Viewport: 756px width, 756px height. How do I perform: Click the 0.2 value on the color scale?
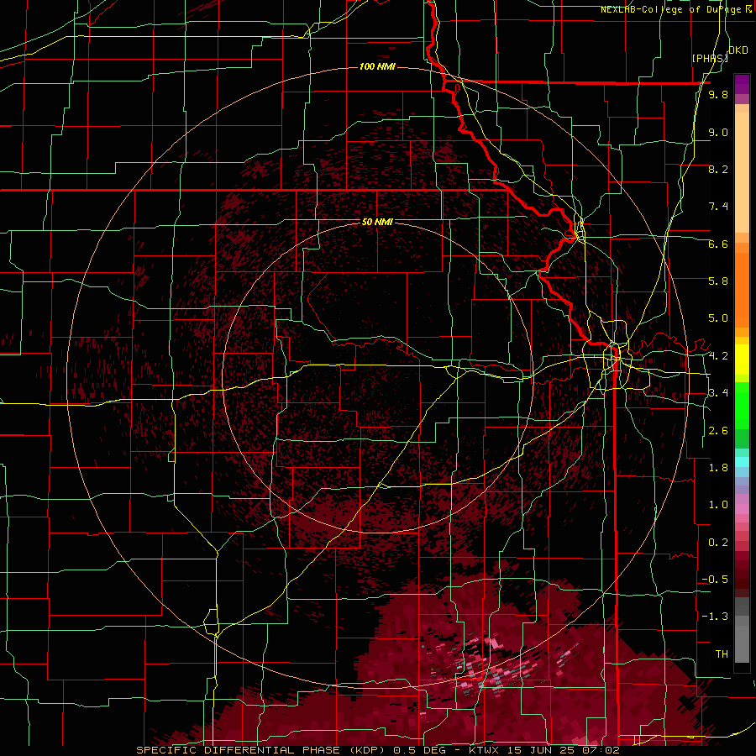pyautogui.click(x=718, y=543)
